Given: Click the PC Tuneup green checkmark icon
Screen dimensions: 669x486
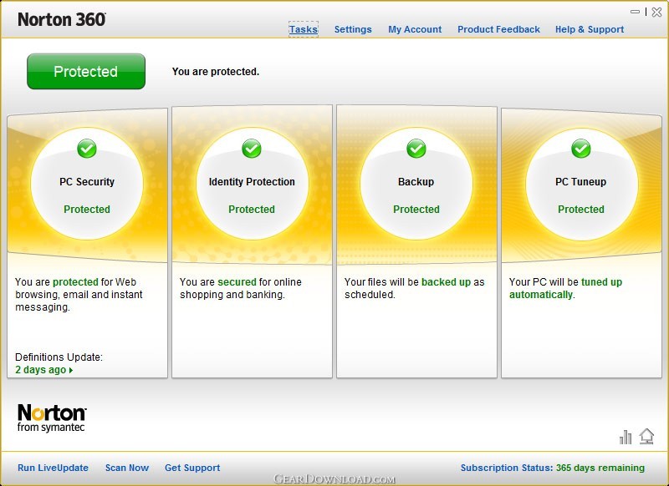Looking at the screenshot, I should tap(581, 149).
